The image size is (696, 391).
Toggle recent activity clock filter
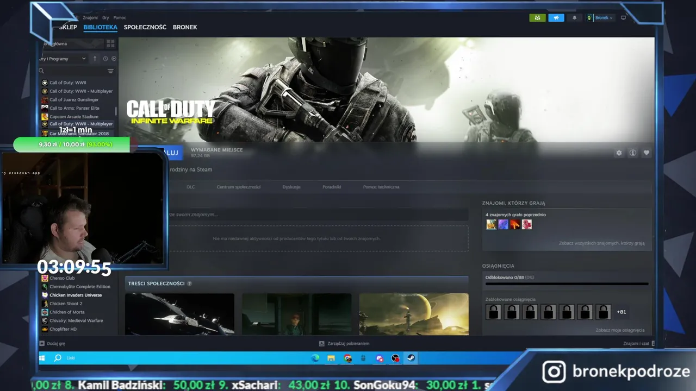coord(105,59)
